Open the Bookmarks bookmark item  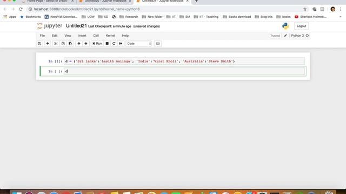click(30, 17)
